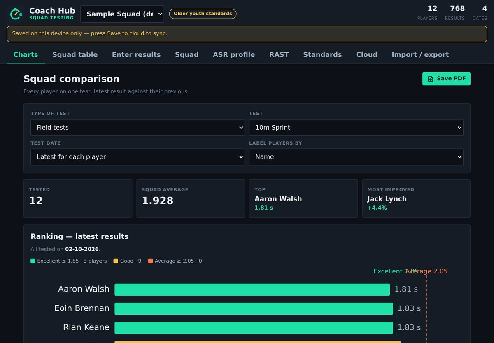The width and height of the screenshot is (494, 343).
Task: Click the yellow Good legend swatch
Action: 116,261
